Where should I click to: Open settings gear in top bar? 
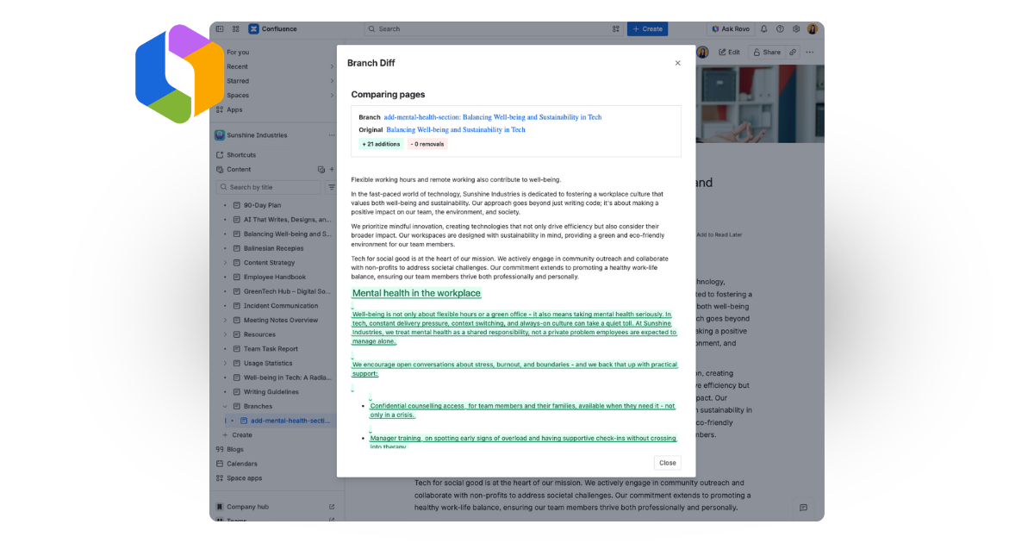coord(796,28)
